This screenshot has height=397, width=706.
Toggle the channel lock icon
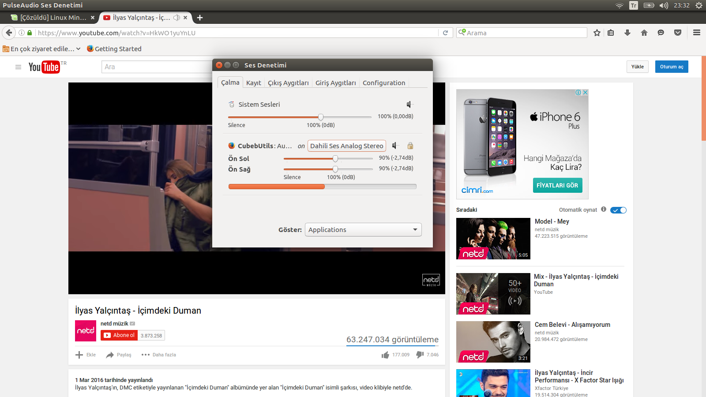pyautogui.click(x=410, y=146)
